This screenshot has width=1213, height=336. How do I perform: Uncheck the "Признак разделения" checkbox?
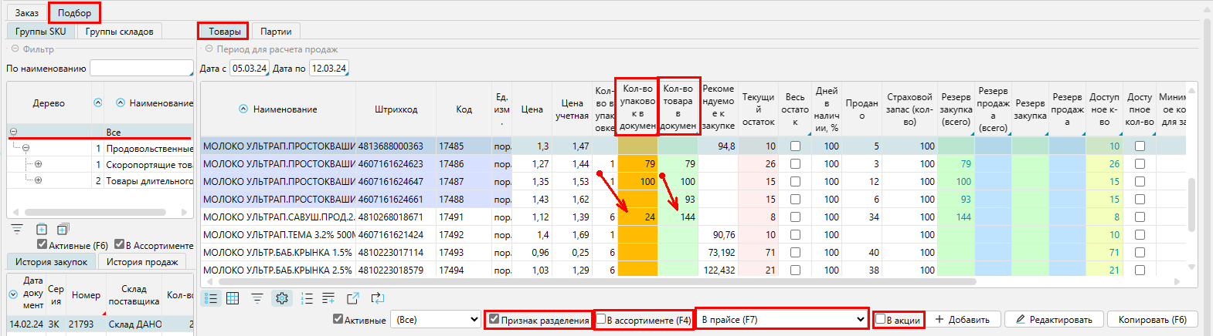494,319
